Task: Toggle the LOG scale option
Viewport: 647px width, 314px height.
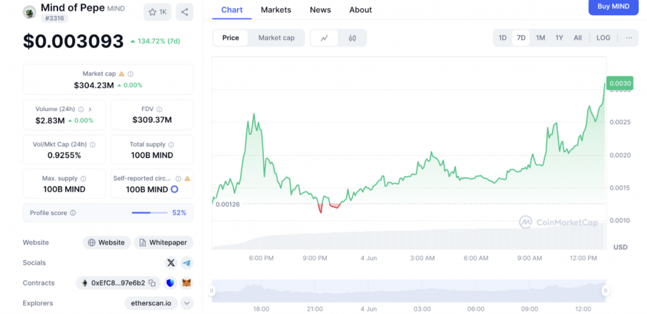Action: point(603,38)
